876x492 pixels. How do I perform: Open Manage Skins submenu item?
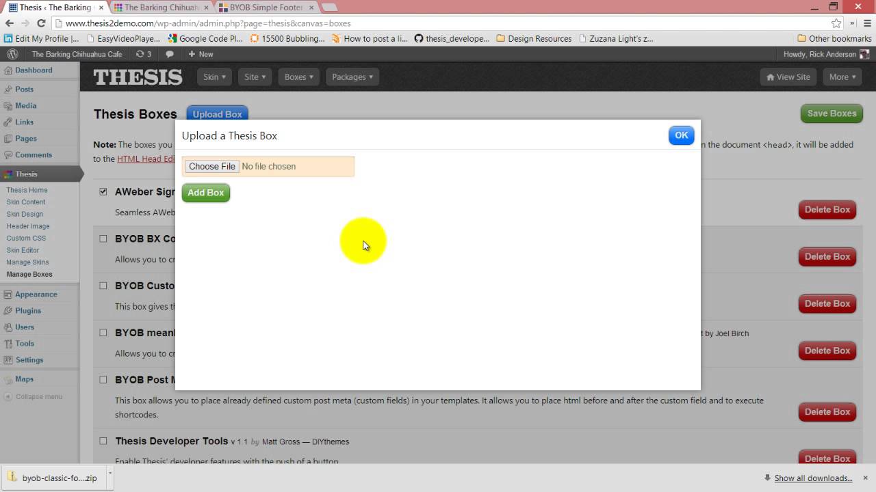[x=28, y=262]
